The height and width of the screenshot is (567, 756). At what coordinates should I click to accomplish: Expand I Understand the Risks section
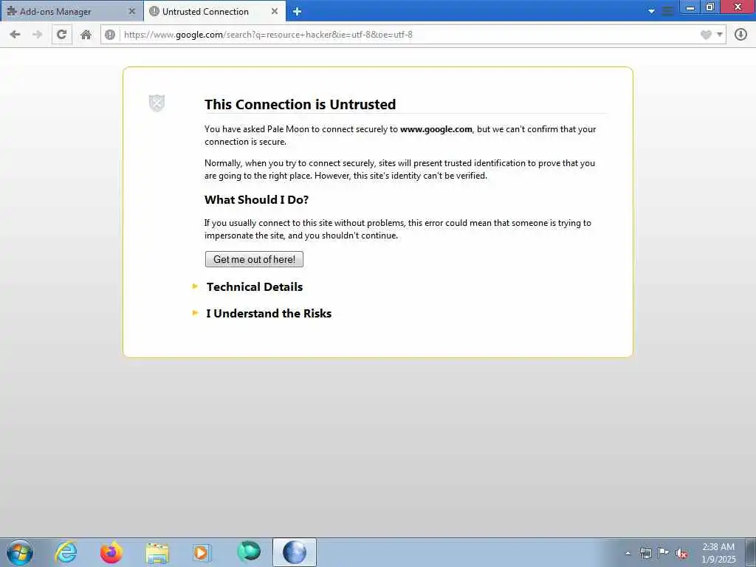[x=269, y=313]
